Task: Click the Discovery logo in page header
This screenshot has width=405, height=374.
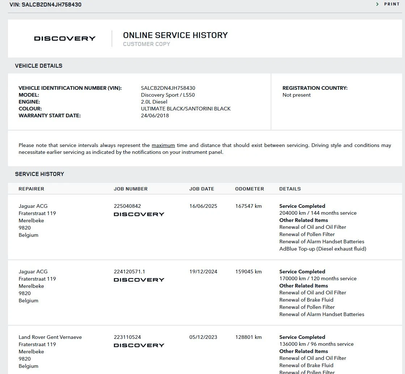Action: pos(65,38)
